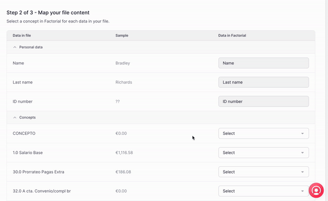Click the Sample column header
Screen dimensions: 328x201
(x=122, y=36)
